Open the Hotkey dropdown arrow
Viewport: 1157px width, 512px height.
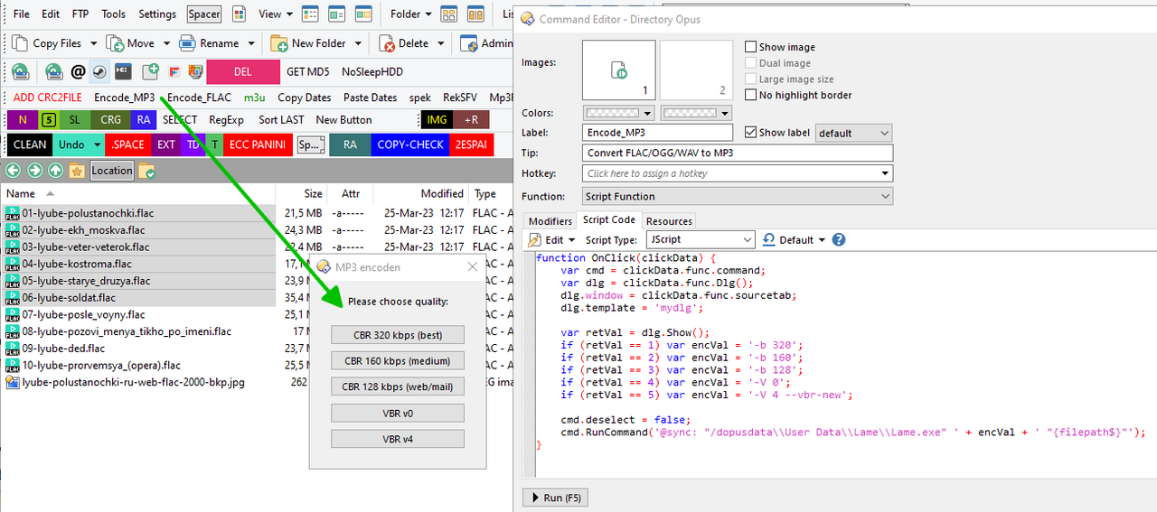885,173
